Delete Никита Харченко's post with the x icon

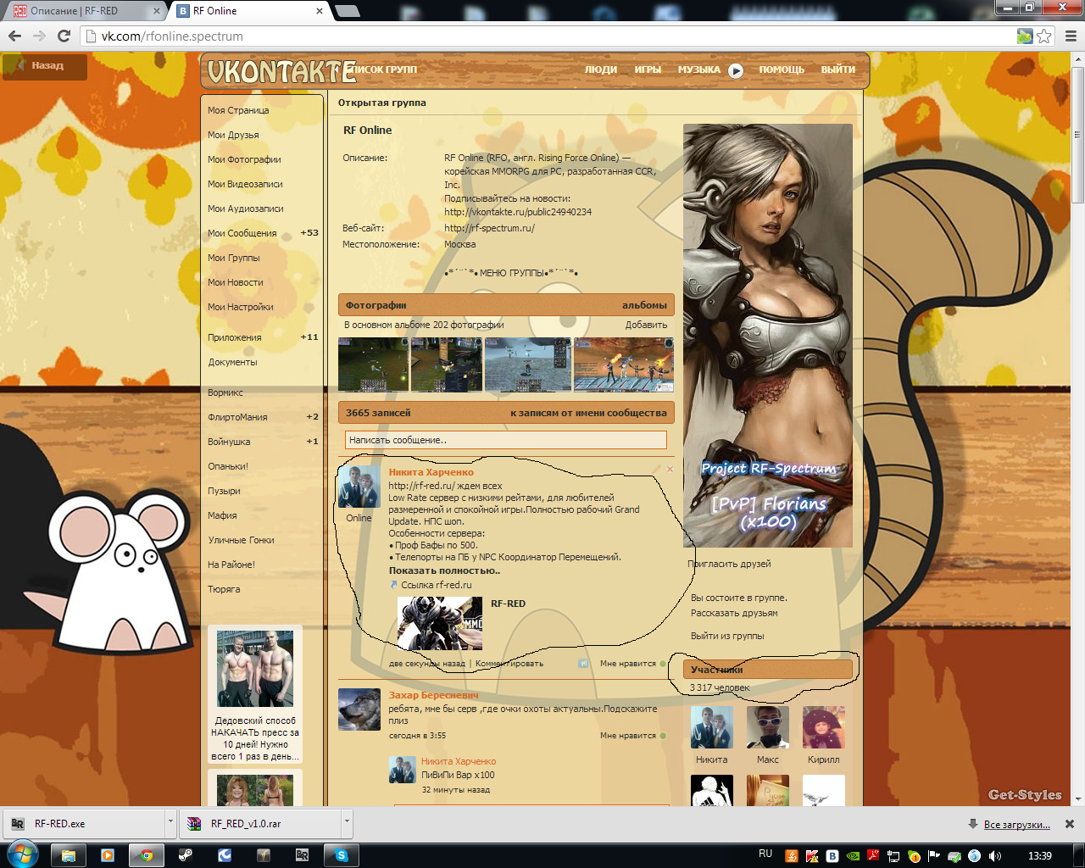(670, 469)
